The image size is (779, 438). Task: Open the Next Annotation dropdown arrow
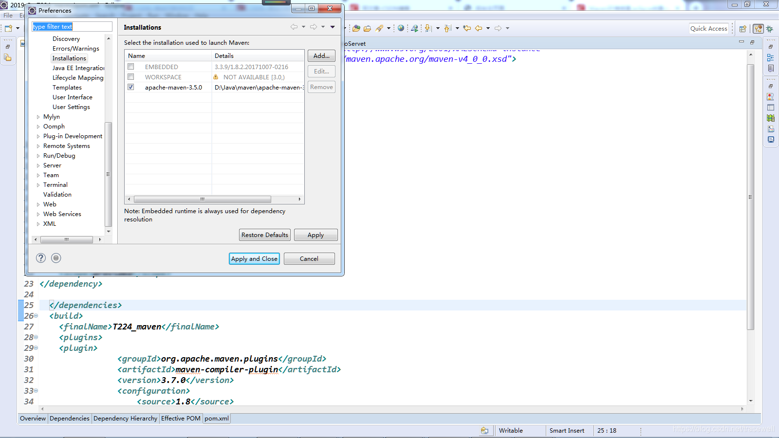point(438,28)
